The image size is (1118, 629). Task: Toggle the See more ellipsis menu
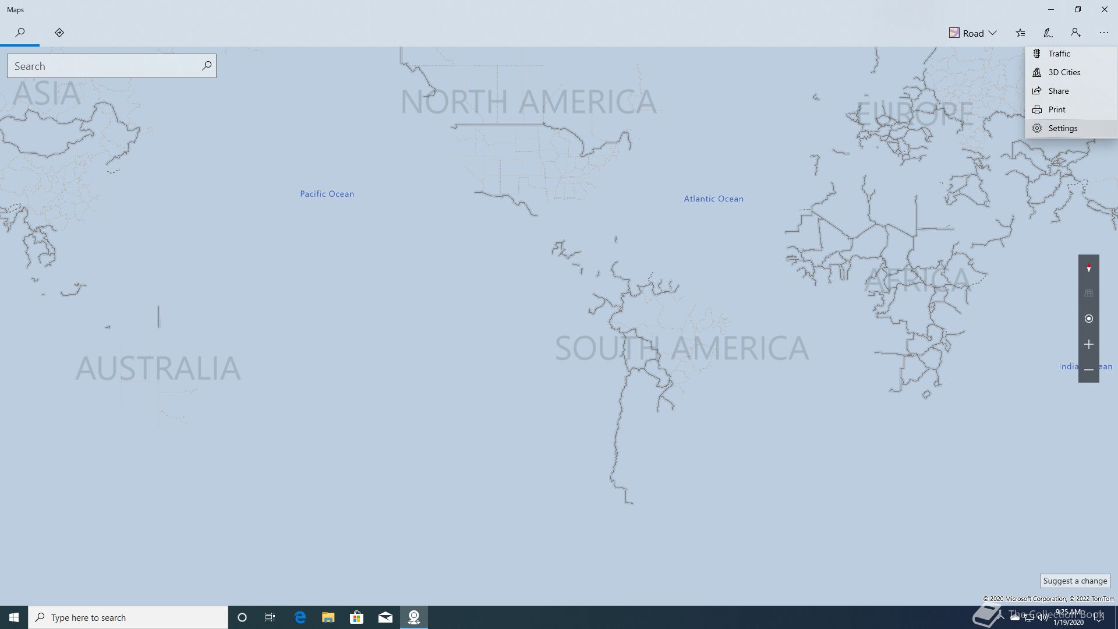click(x=1103, y=33)
